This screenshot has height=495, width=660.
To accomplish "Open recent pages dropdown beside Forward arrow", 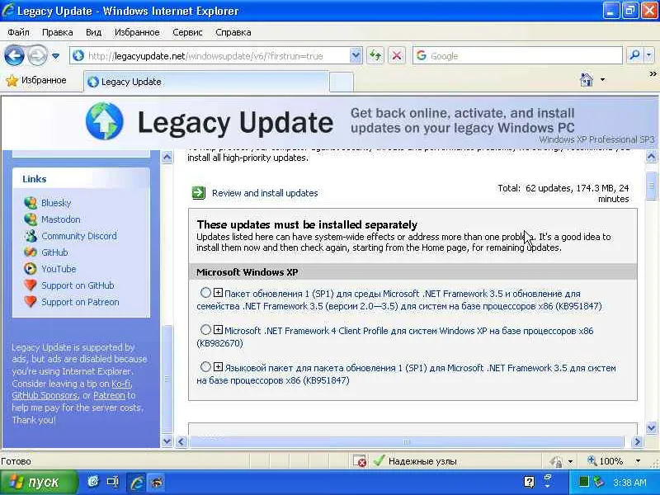I will (x=55, y=55).
